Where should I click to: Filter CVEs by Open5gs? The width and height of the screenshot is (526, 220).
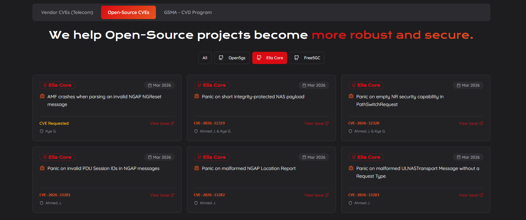[232, 58]
